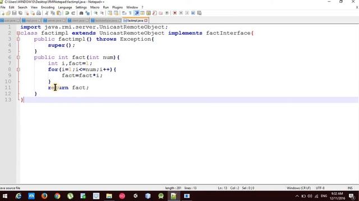Click the INS indicator in status bar
Screen dimensions: 359x201
(x=350, y=188)
